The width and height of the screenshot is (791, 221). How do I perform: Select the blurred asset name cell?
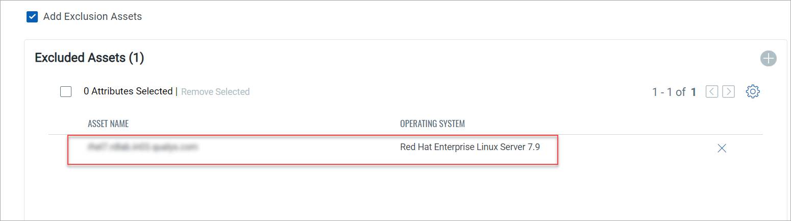(x=142, y=148)
